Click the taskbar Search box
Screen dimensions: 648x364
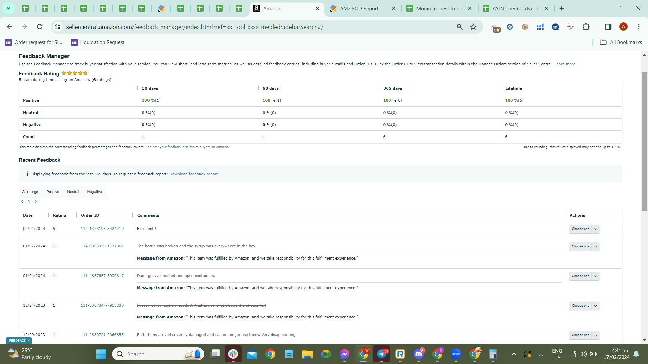pos(158,354)
